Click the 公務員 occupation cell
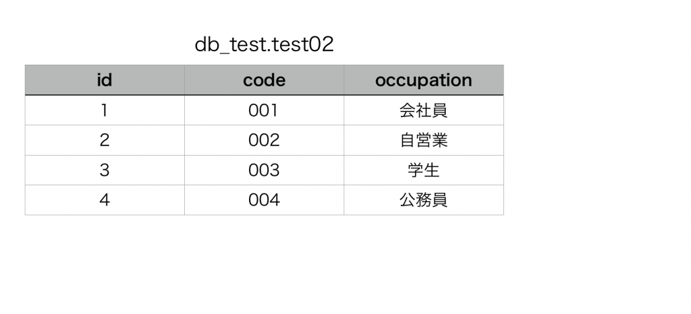Image resolution: width=691 pixels, height=314 pixels. [x=423, y=200]
